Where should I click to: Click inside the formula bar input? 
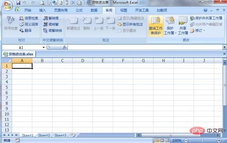pos(145,47)
